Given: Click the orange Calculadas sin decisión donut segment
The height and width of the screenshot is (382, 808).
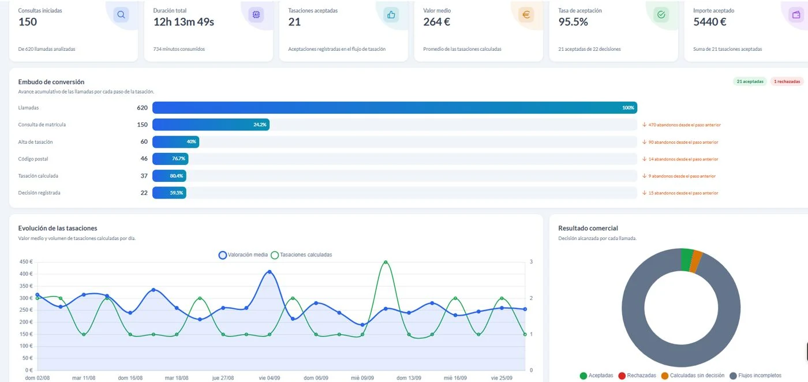Looking at the screenshot, I should point(697,261).
